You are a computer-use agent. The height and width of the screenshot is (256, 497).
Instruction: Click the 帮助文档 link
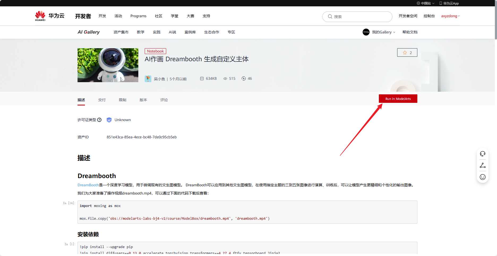410,32
